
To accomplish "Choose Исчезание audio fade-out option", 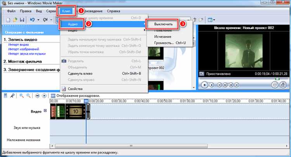I will click(163, 37).
